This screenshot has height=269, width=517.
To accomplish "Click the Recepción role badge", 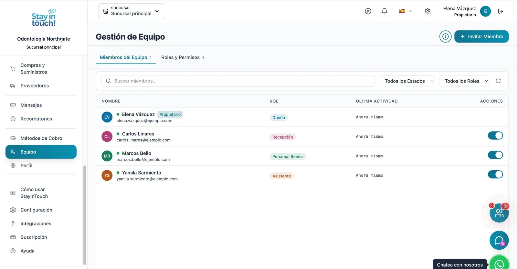I will tap(283, 137).
